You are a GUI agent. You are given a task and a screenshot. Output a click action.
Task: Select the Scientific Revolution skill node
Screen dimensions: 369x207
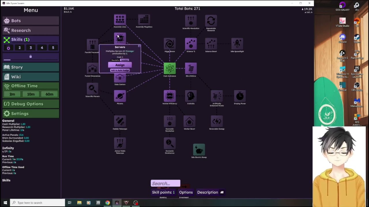(x=191, y=21)
